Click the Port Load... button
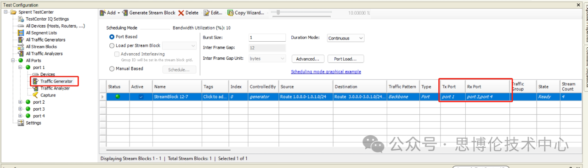 click(x=346, y=59)
